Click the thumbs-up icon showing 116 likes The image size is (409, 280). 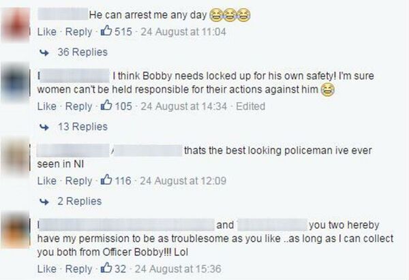(106, 181)
